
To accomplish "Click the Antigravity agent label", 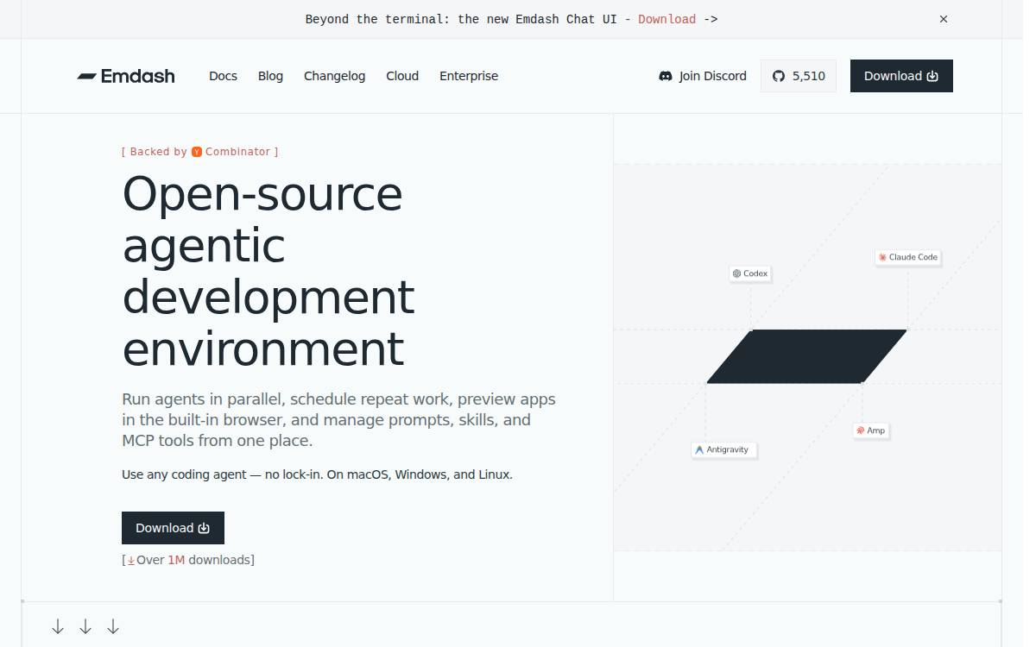I will coord(724,450).
